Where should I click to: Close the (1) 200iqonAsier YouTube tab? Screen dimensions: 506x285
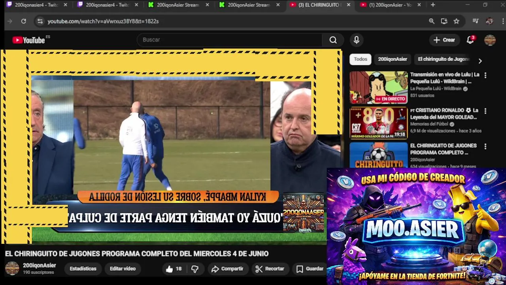tap(419, 5)
